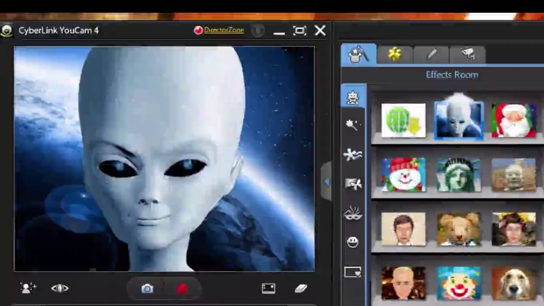Open the DirectorZone link

[x=224, y=30]
